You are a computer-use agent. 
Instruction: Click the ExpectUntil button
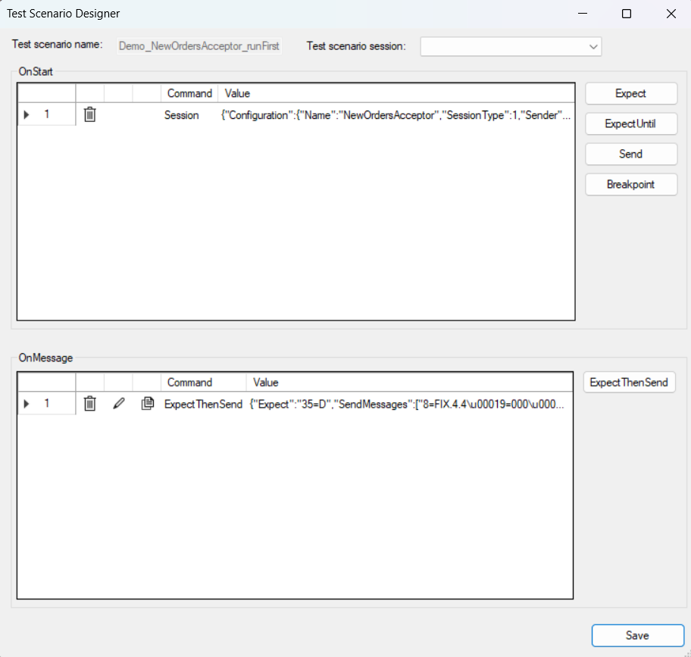[630, 124]
